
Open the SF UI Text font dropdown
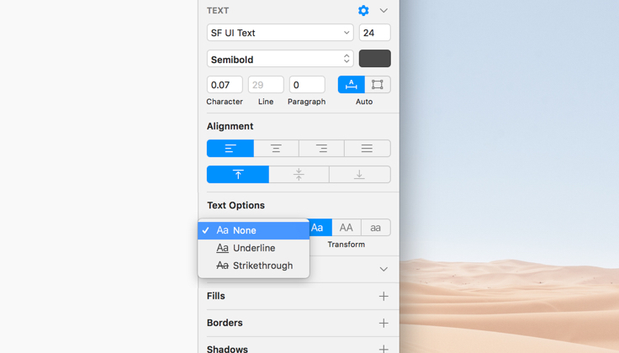point(280,33)
